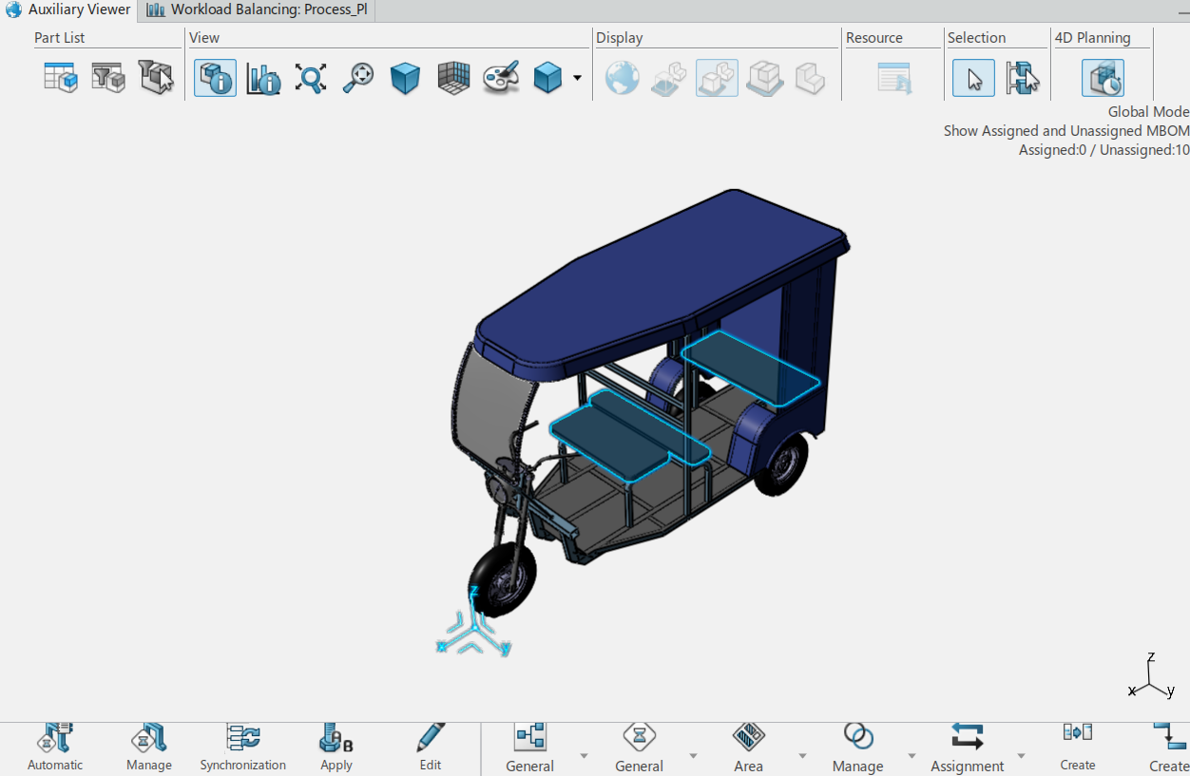Click the solid blue cube view icon

pos(406,78)
